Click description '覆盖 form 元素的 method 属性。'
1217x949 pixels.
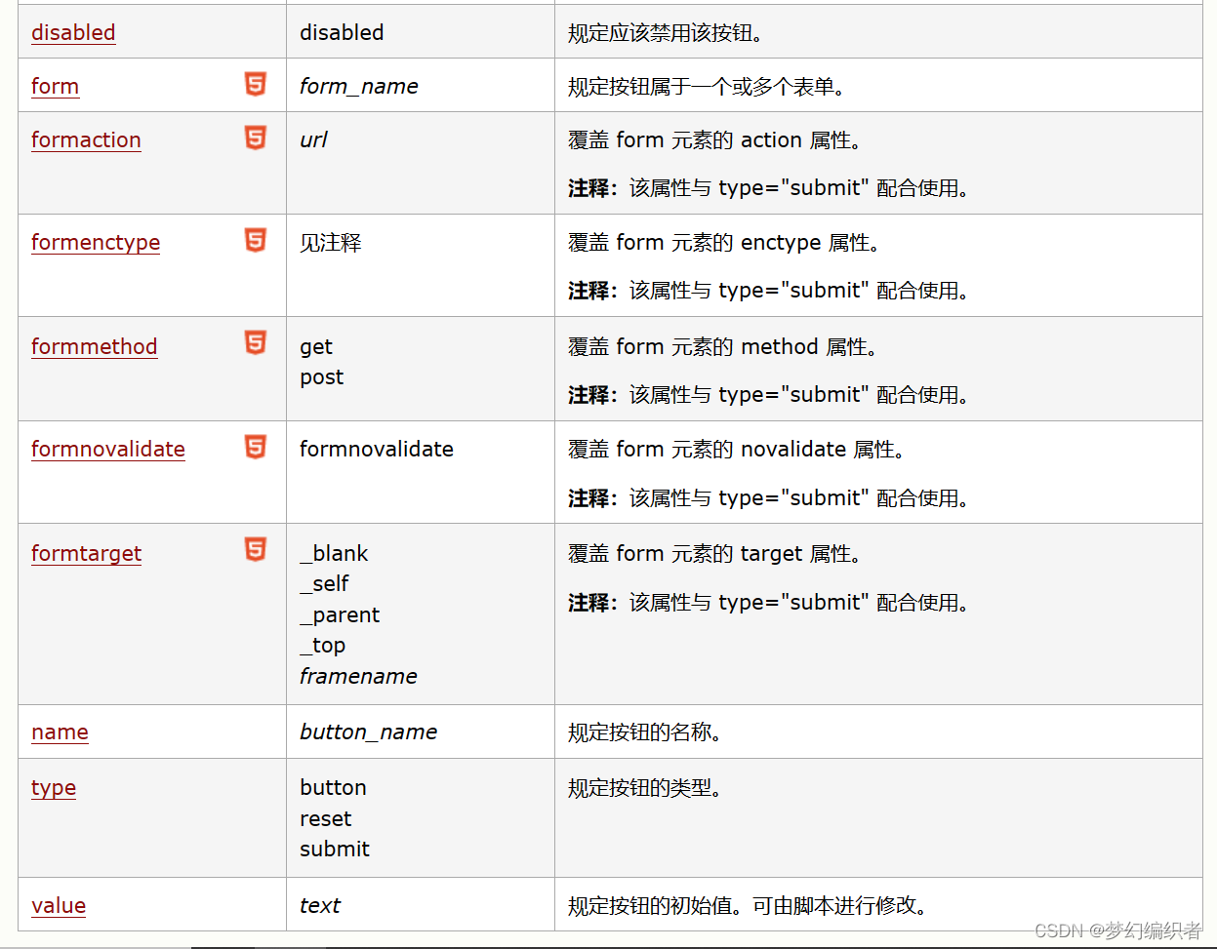[x=723, y=347]
